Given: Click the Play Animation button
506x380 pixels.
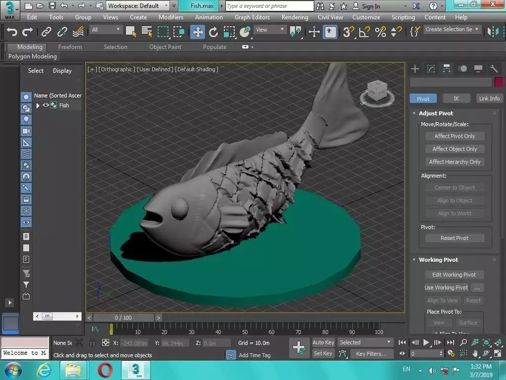Looking at the screenshot, I should click(x=426, y=342).
